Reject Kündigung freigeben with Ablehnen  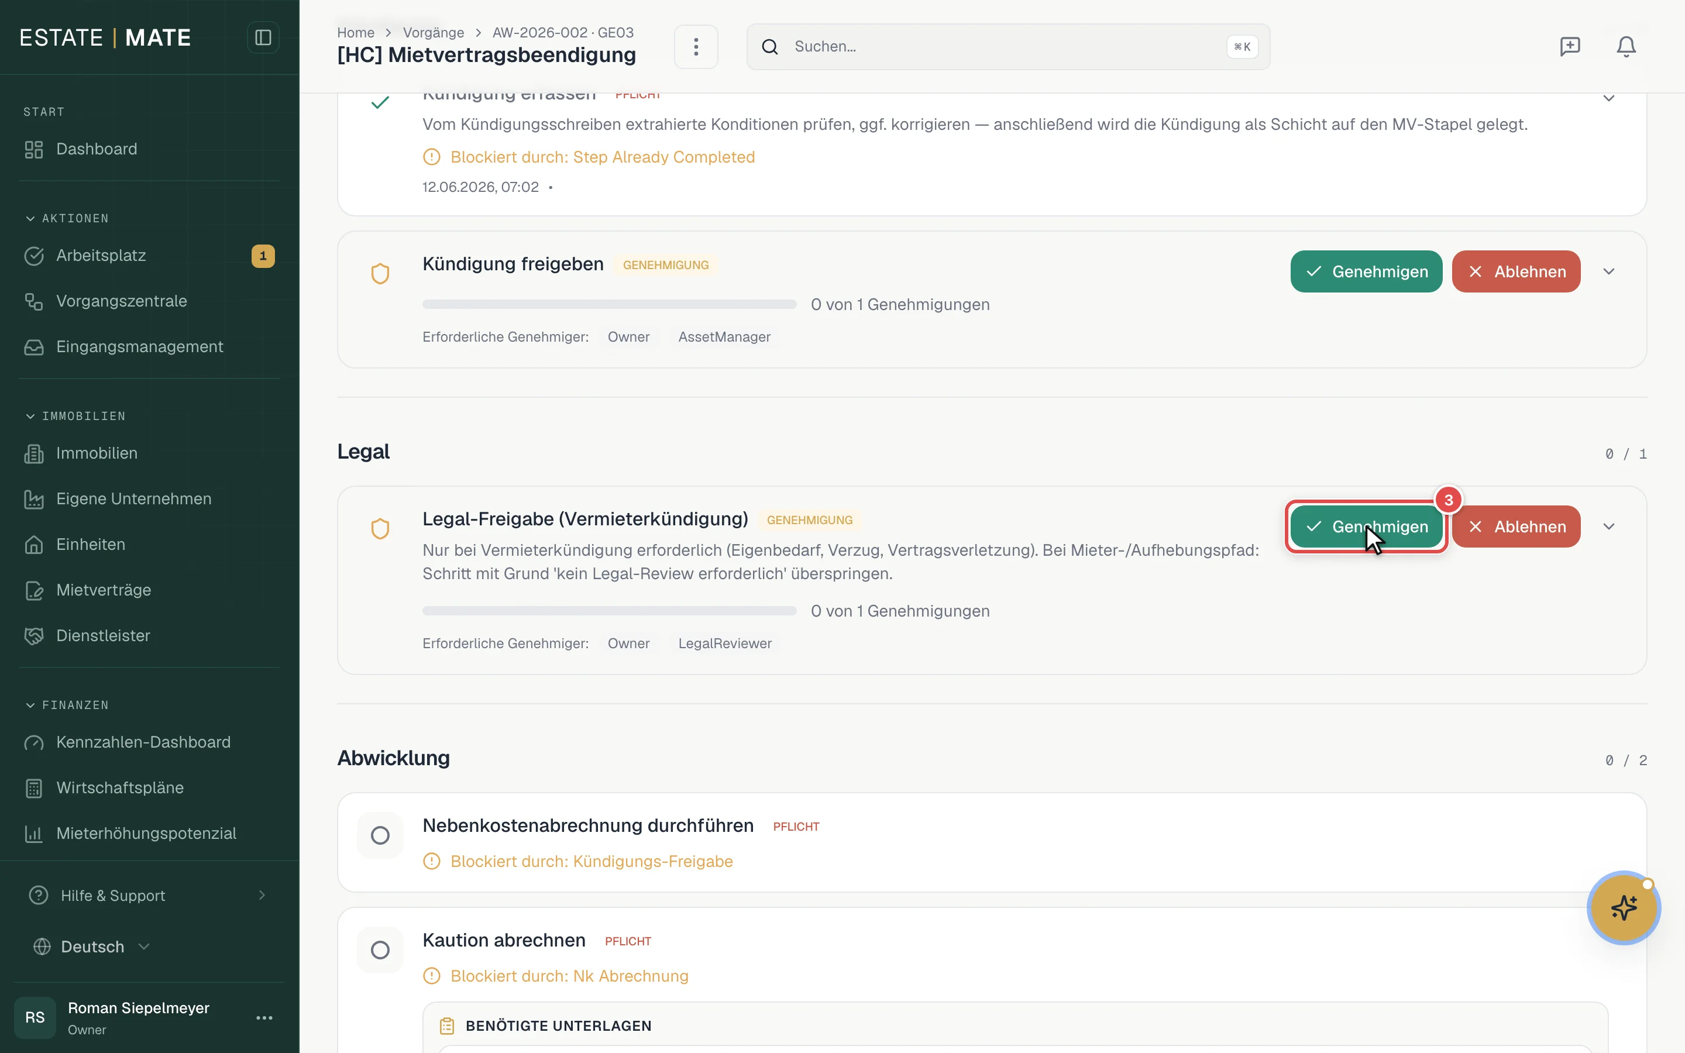[1516, 271]
